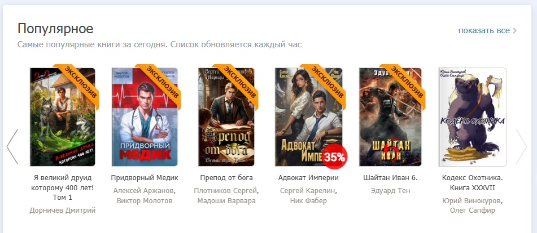Click the Кодекс Охотника cover with the honey badger
Screen dimensions: 537x233
pos(473,116)
